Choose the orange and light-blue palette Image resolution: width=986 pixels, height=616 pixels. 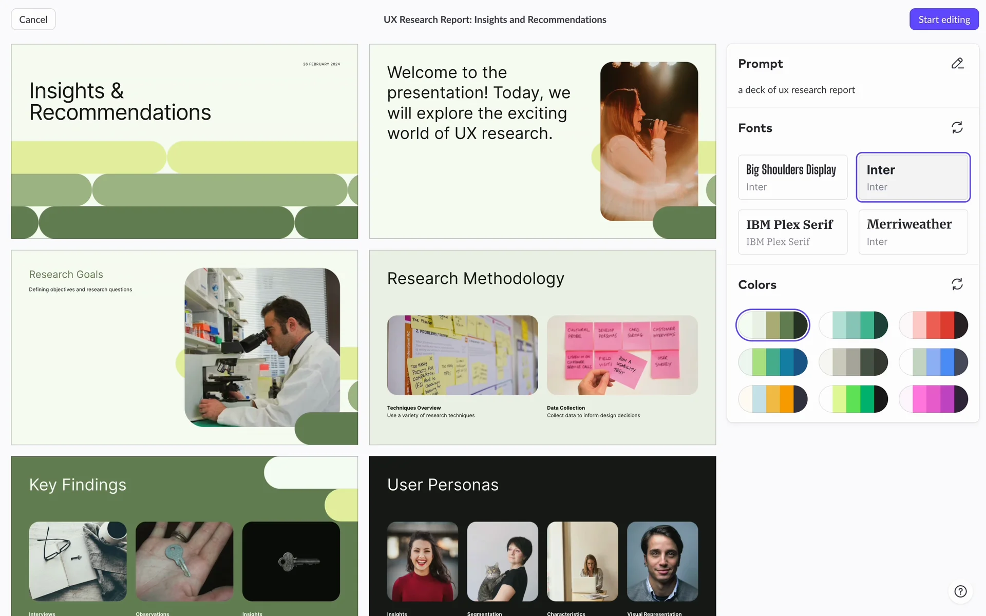point(773,399)
